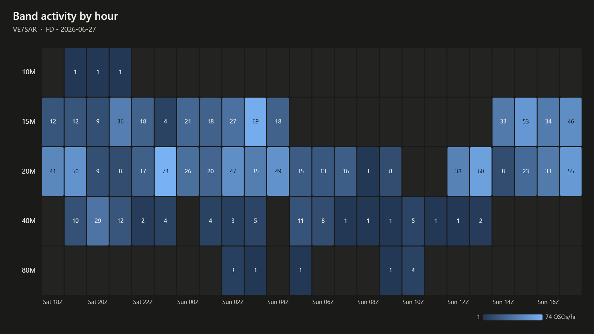
Task: Click the Sun 00Z axis label
Action: click(188, 302)
